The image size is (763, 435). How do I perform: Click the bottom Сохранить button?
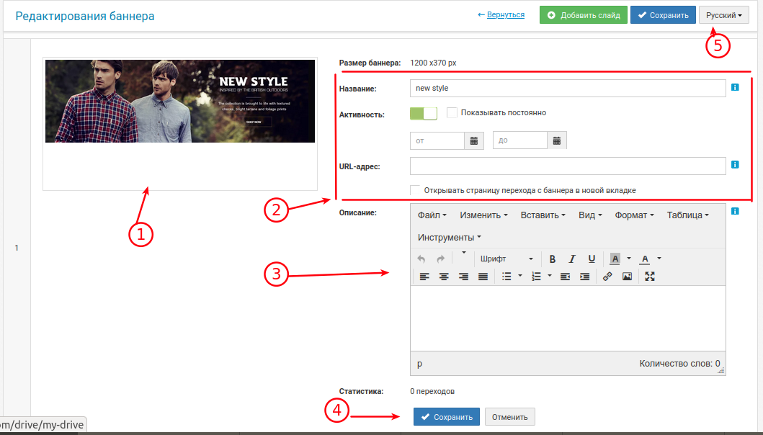point(446,417)
